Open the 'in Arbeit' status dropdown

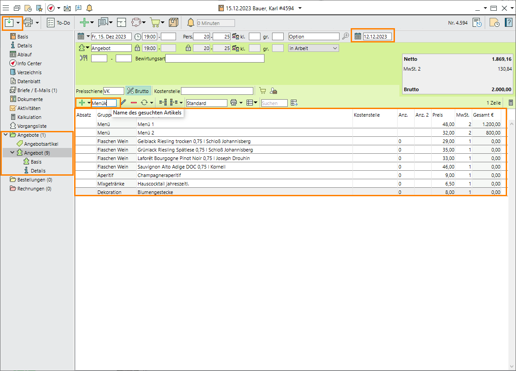314,48
